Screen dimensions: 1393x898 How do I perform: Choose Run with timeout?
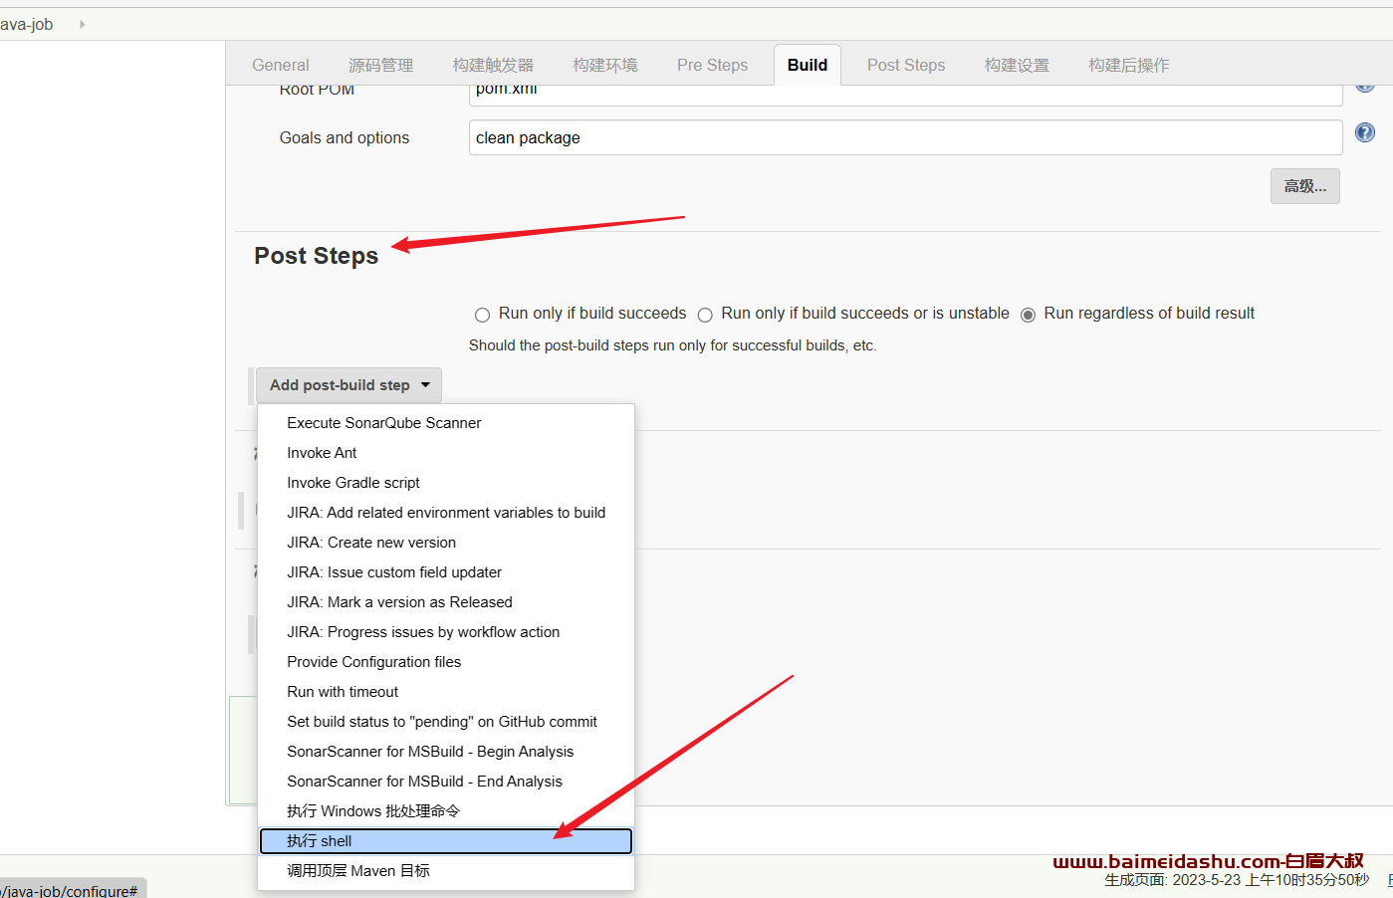click(x=446, y=692)
